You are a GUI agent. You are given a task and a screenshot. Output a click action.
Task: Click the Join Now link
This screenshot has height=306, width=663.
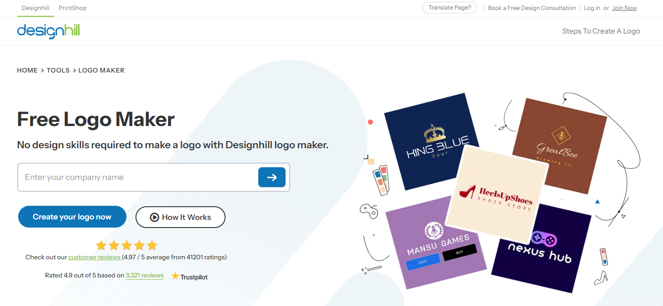point(624,8)
